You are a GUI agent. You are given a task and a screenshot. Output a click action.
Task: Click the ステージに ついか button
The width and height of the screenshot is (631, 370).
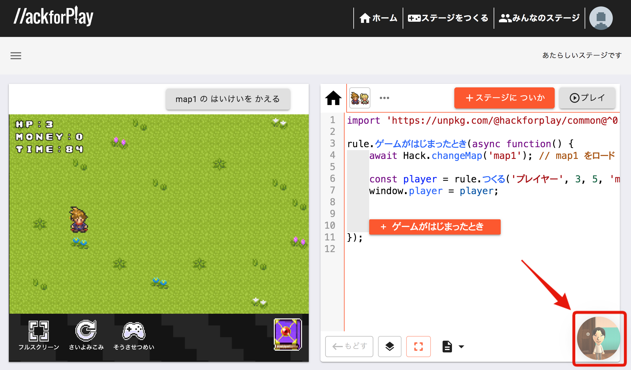504,98
